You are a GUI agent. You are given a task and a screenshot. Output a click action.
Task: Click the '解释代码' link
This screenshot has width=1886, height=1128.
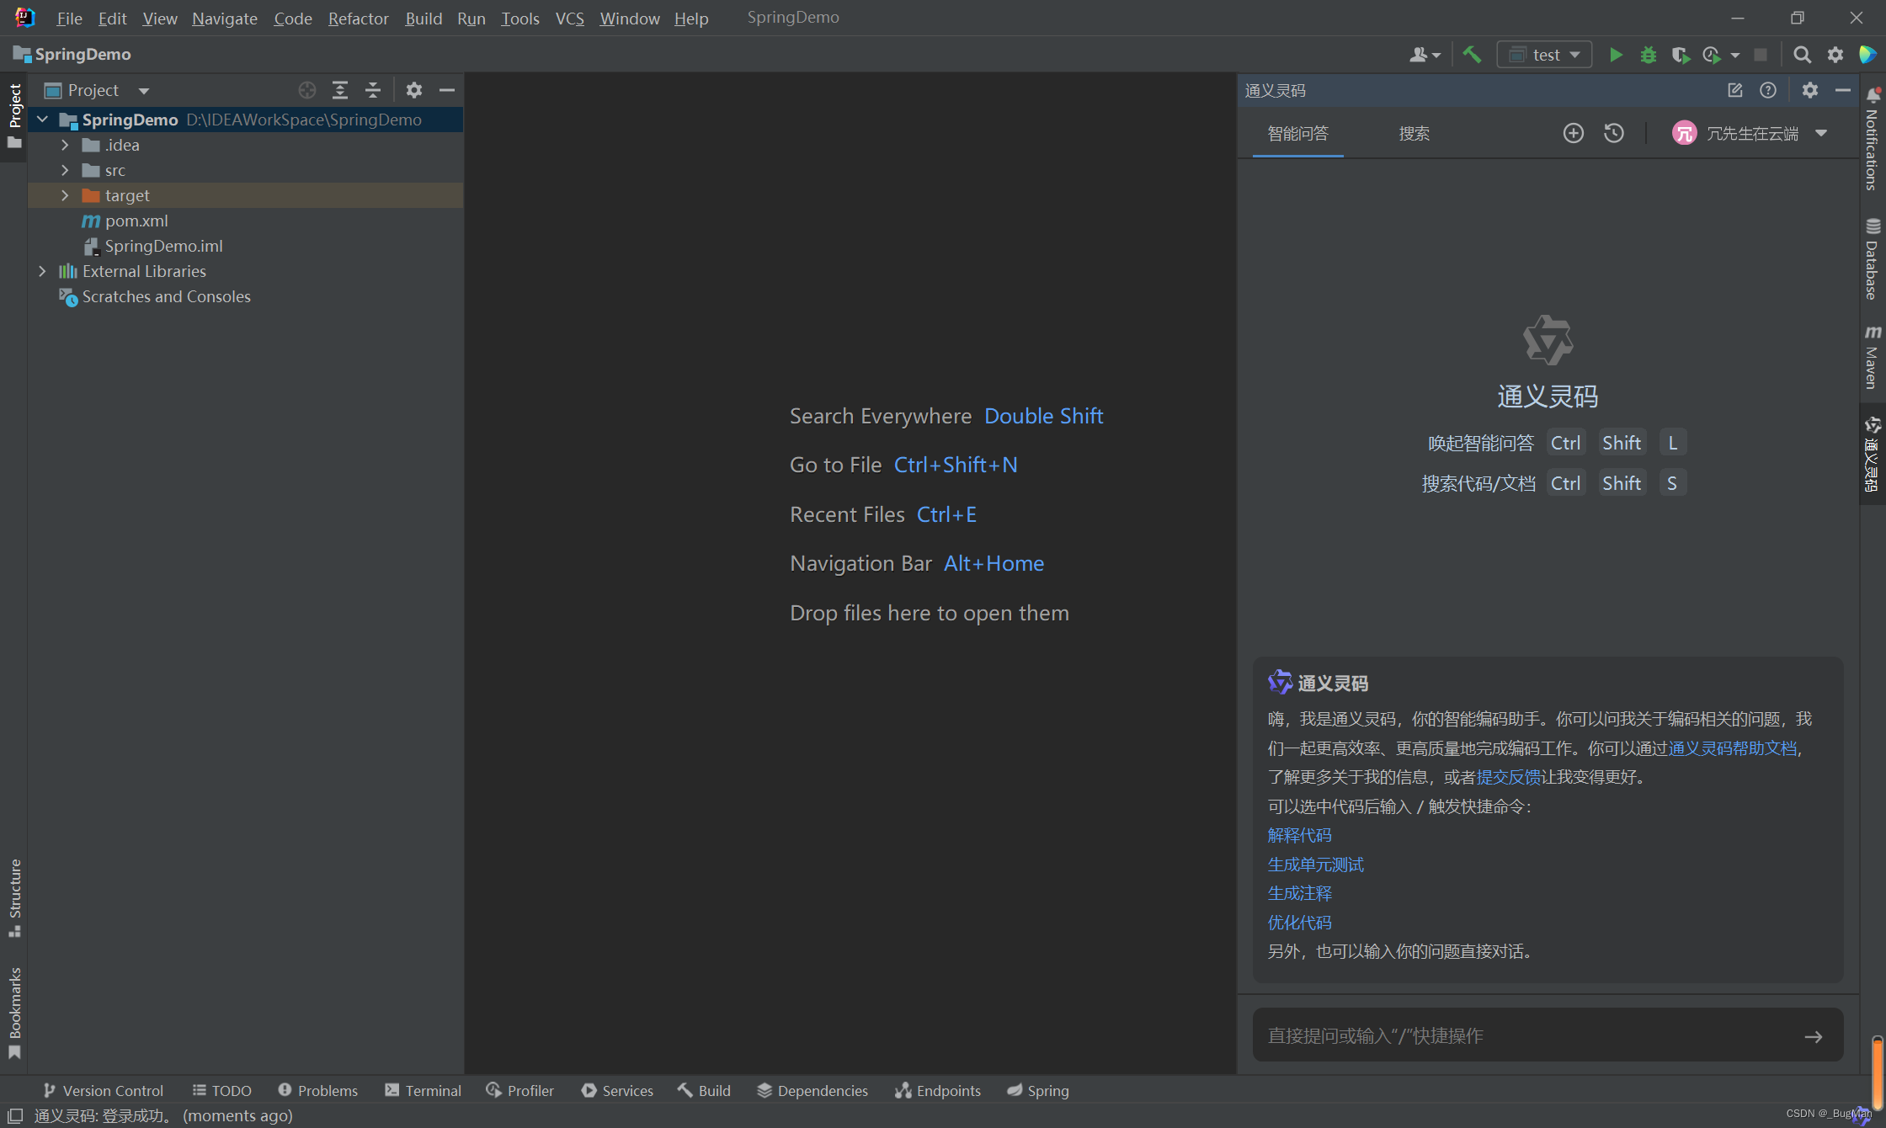(1297, 835)
